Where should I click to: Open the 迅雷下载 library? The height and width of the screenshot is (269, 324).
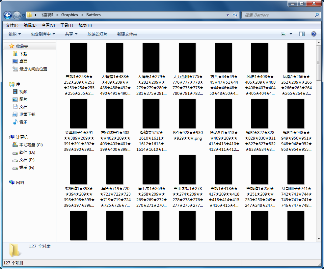pyautogui.click(x=27, y=115)
